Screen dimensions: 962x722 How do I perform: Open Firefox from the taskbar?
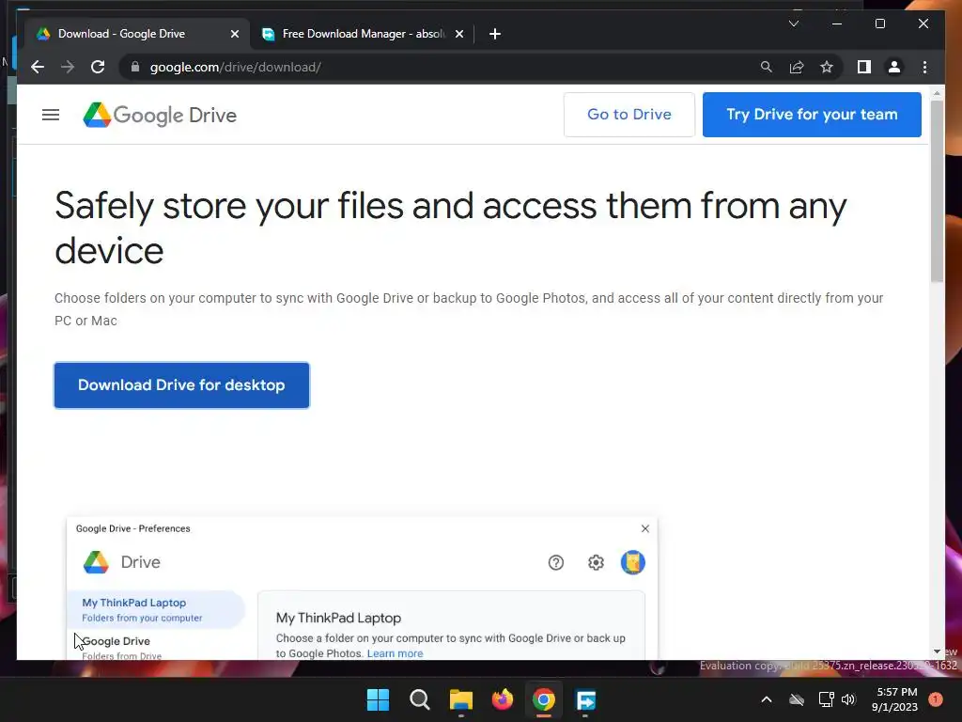pos(503,699)
